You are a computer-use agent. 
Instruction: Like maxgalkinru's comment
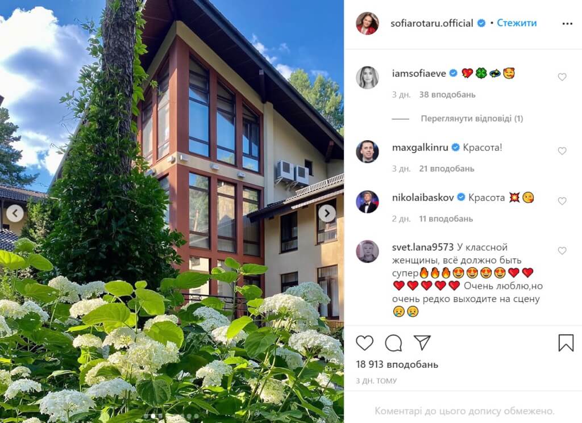coord(562,151)
